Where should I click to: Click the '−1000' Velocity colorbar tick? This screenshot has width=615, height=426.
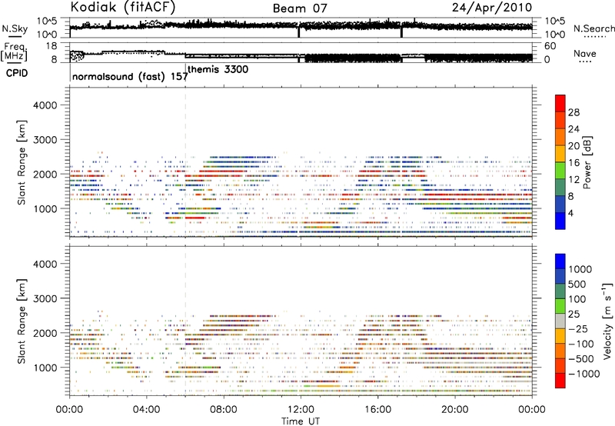pos(583,374)
